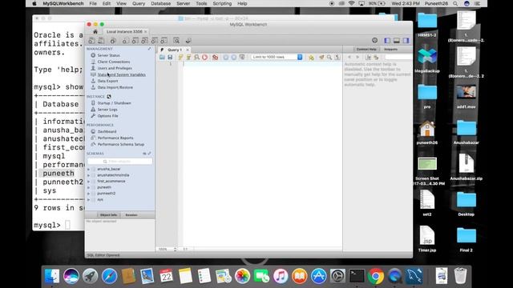
Task: Expand the puneeth schema
Action: point(88,187)
